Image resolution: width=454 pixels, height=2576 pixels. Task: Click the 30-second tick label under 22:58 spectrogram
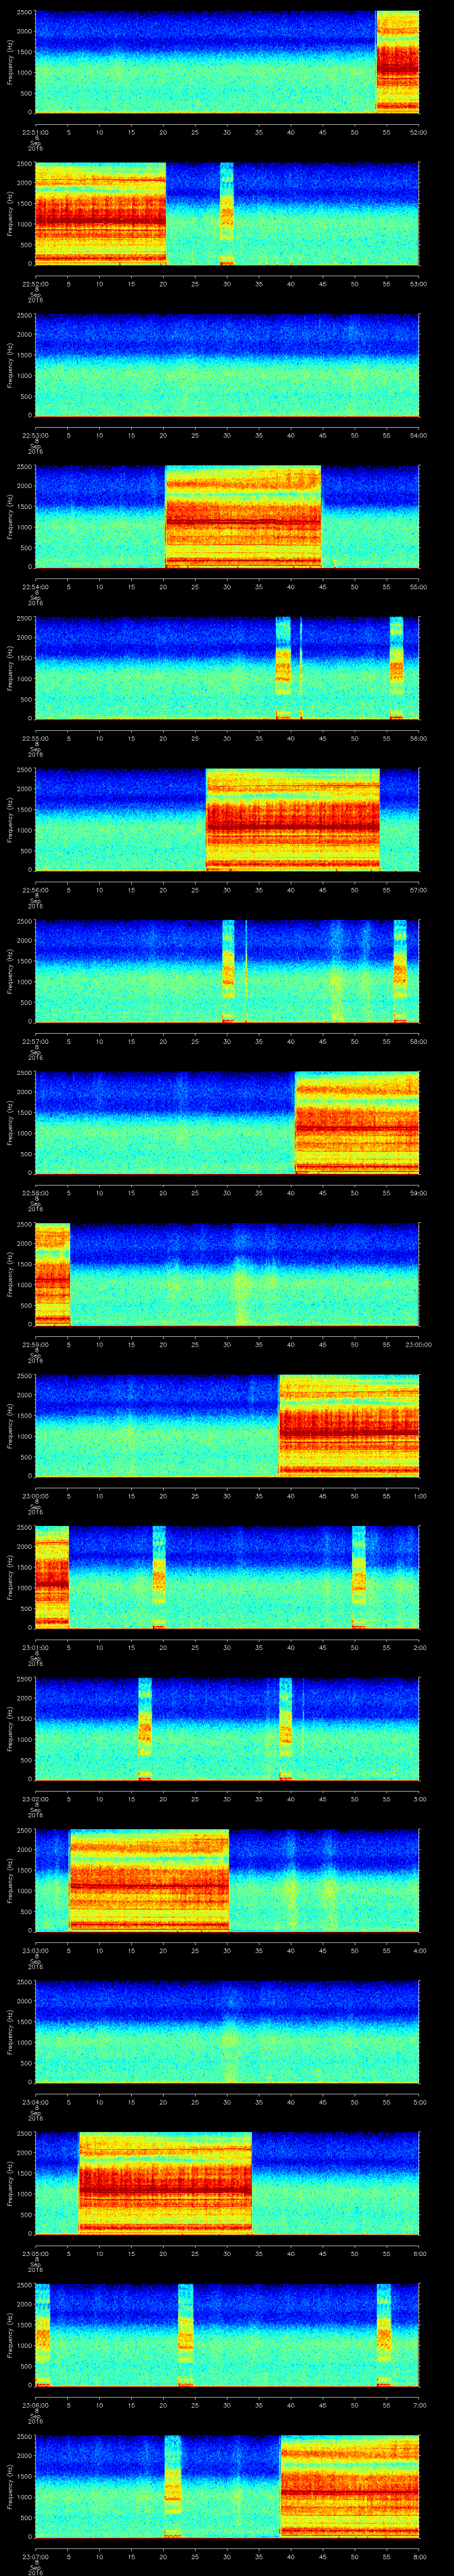(227, 1193)
